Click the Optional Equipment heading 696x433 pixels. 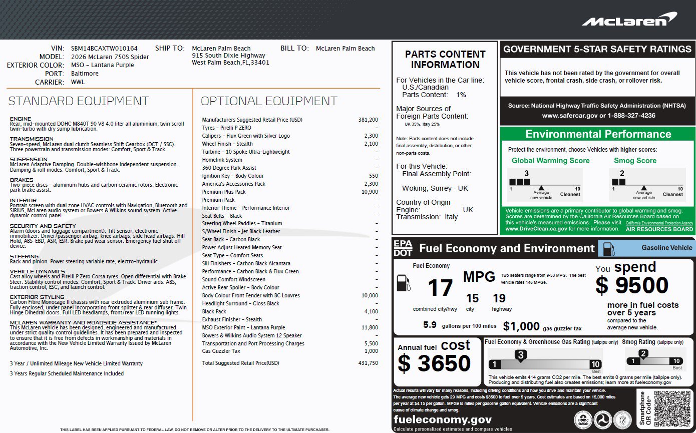(269, 101)
